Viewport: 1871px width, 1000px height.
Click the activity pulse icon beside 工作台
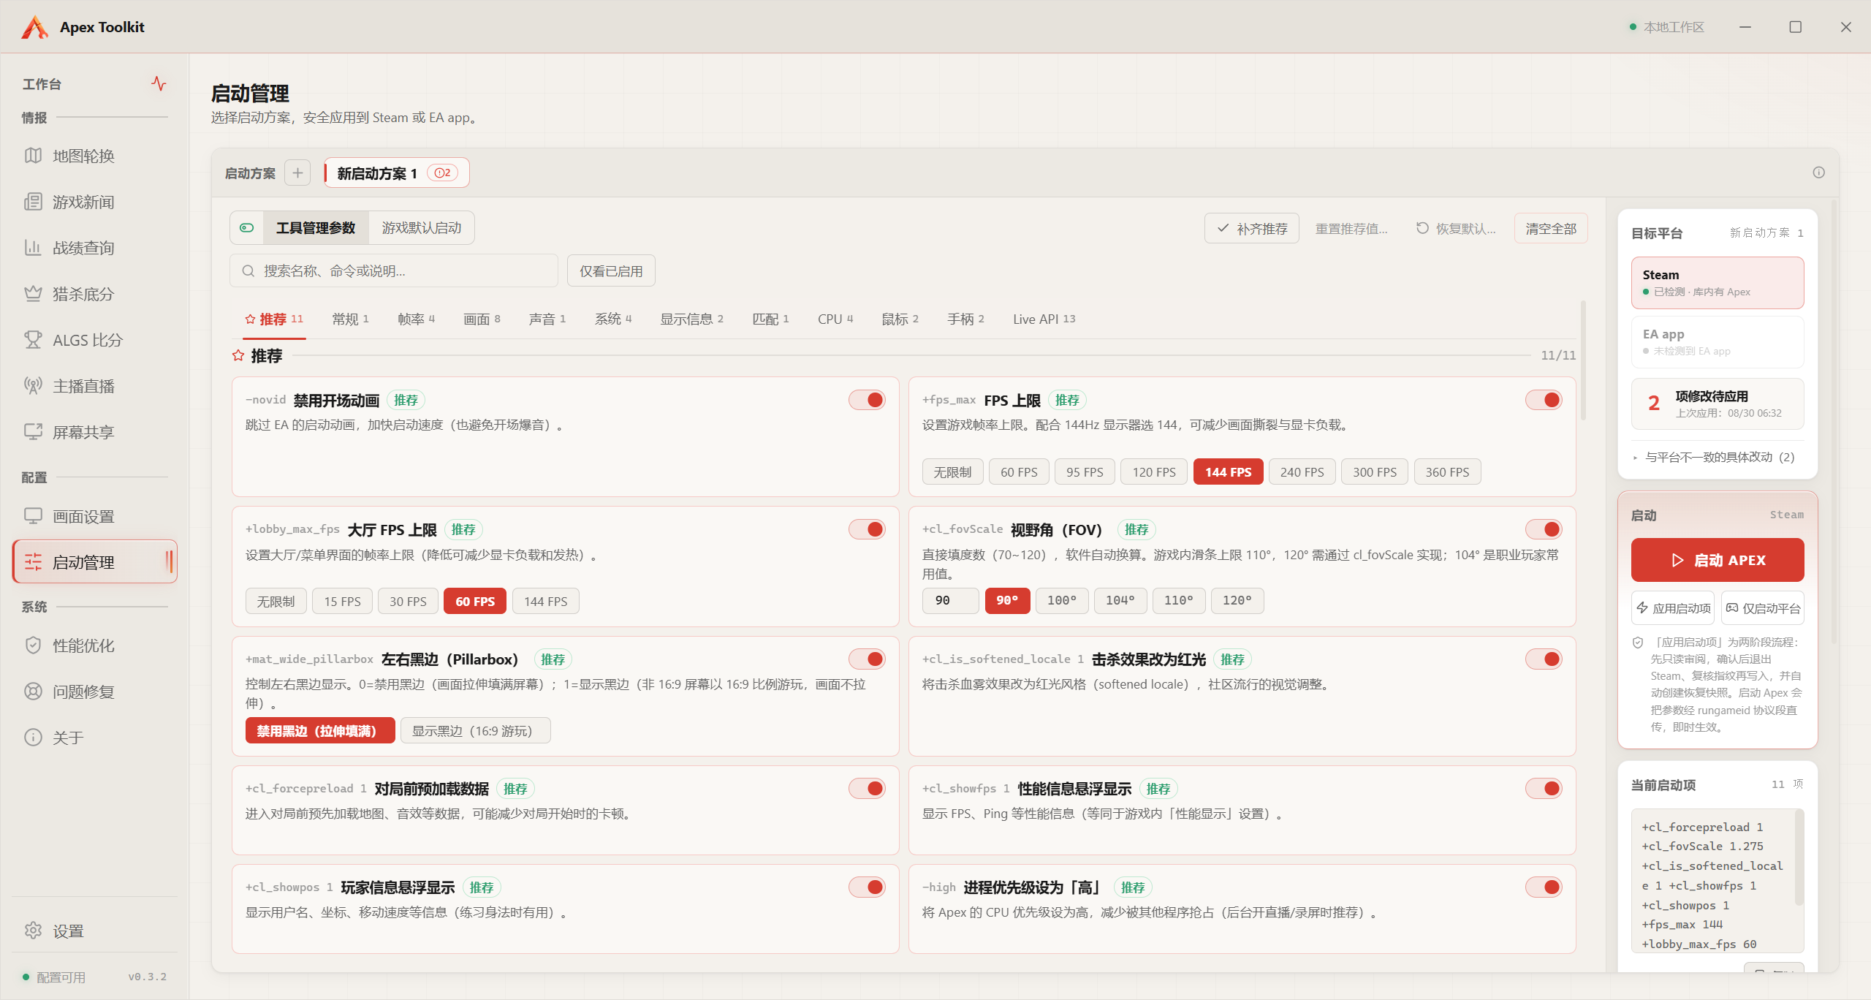point(159,83)
